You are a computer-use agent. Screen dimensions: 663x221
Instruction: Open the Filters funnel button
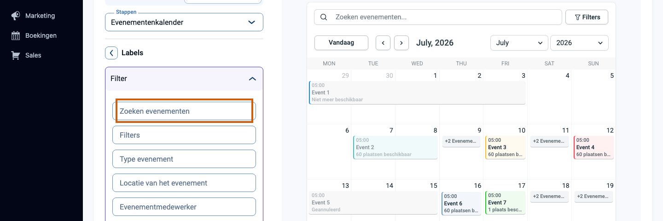587,17
